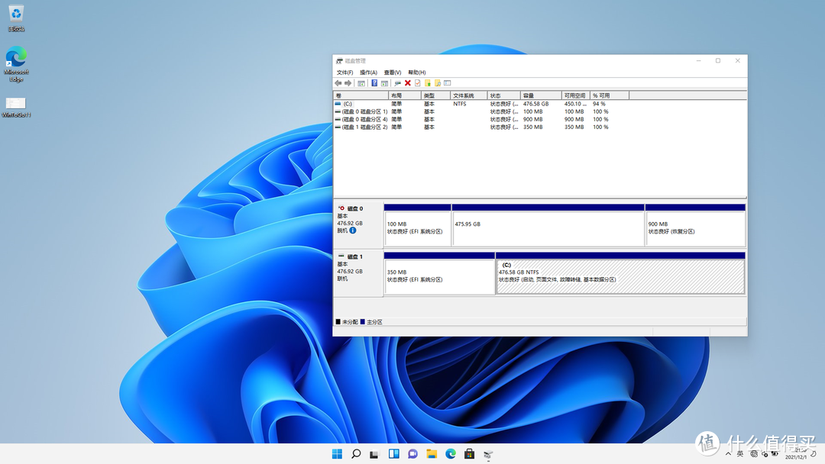Viewport: 825px width, 464px height.
Task: Click the 476.58 GB capacity cell in the list
Action: tap(535, 104)
